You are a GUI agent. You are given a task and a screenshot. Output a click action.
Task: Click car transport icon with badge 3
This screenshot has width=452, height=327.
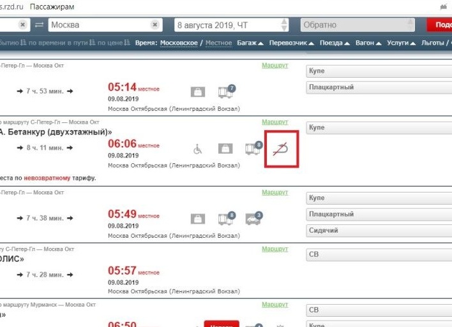pyautogui.click(x=253, y=219)
